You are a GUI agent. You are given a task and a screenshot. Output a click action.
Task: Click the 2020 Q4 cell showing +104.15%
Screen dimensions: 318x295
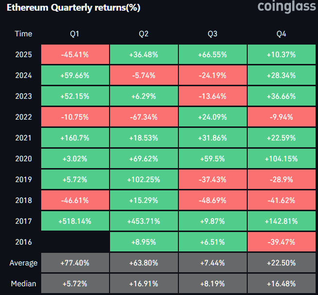point(281,158)
